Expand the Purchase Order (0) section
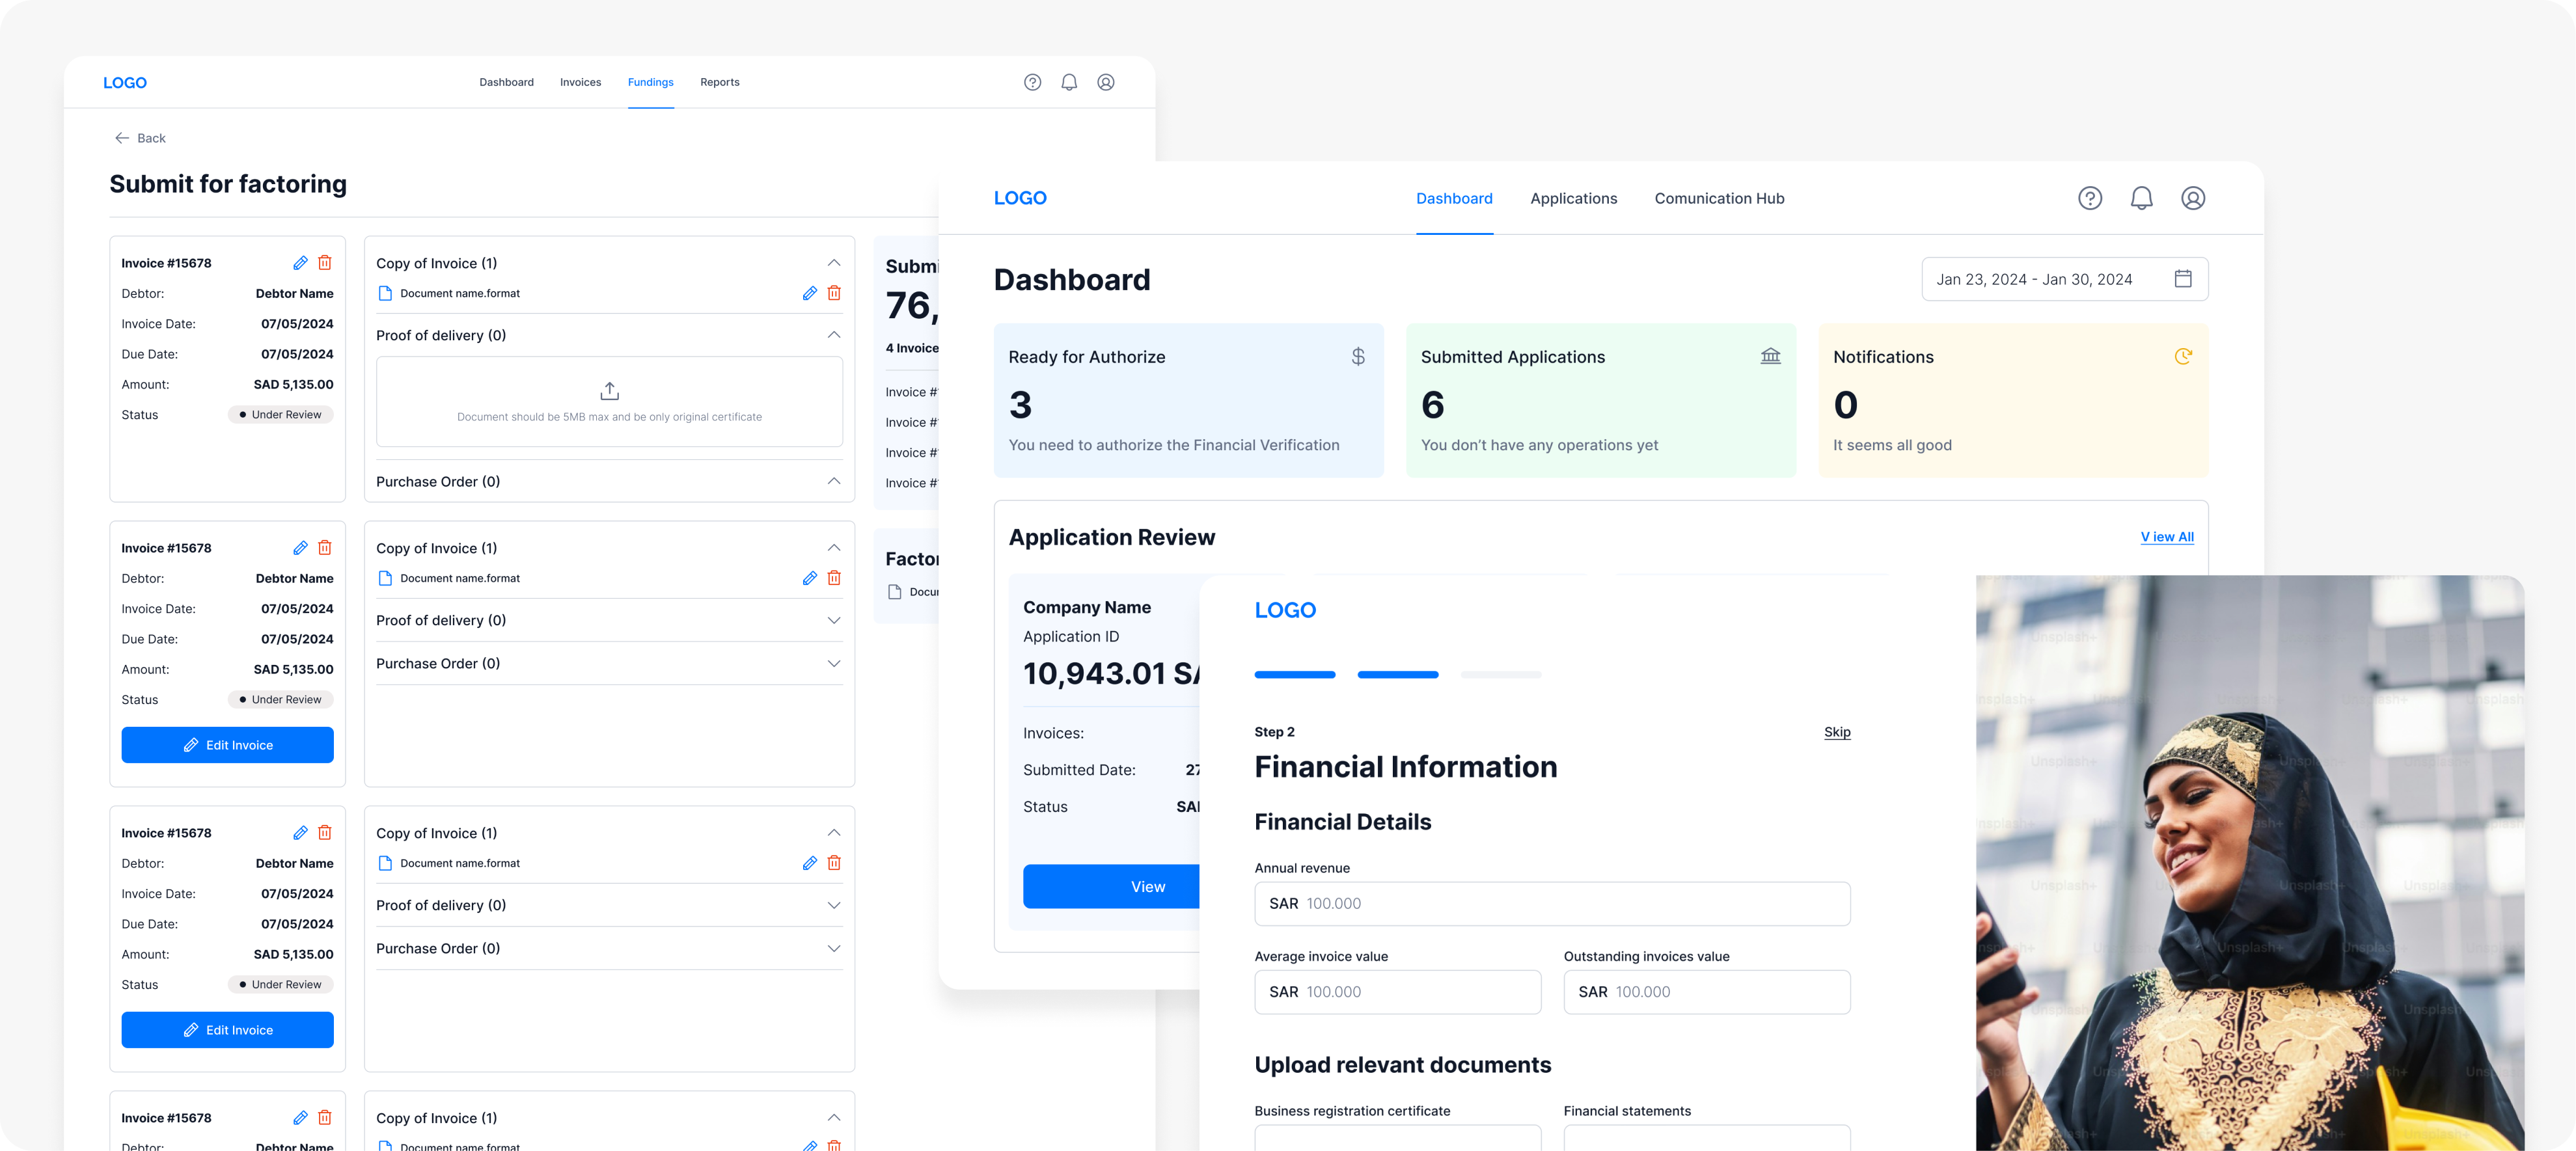Viewport: 2576px width, 1151px height. point(834,481)
